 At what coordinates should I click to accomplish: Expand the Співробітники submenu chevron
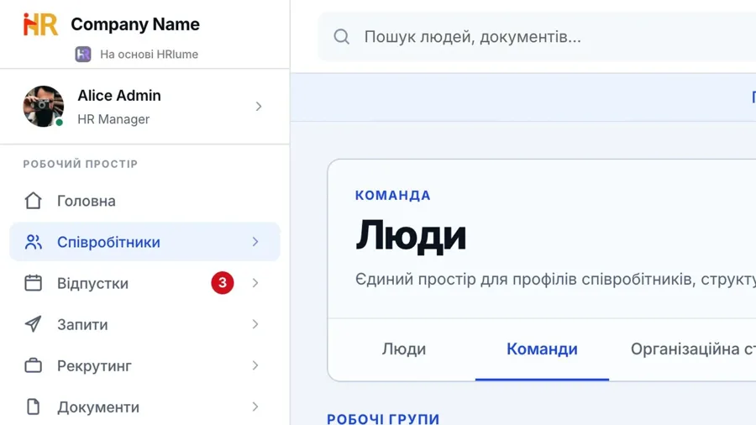(x=255, y=242)
